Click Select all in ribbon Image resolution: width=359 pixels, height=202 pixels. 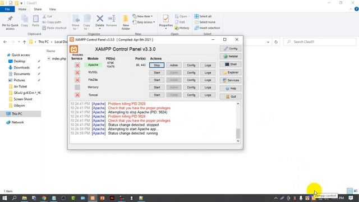(203, 16)
